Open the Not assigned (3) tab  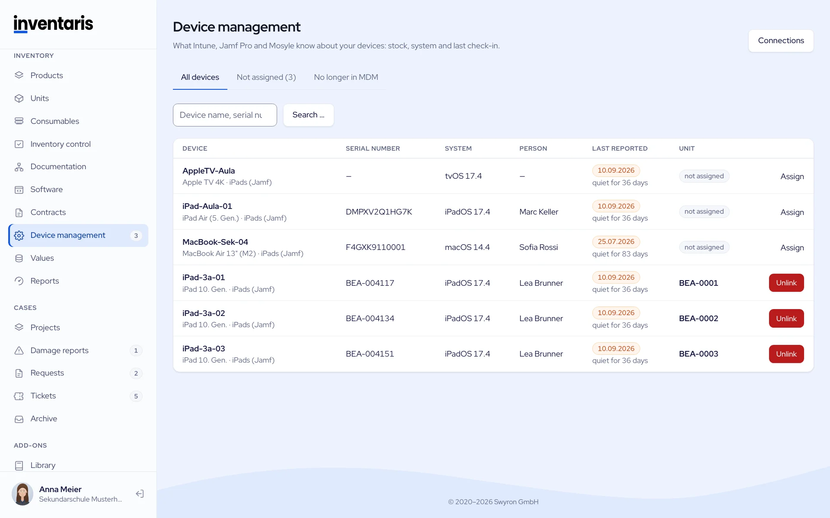(x=266, y=77)
